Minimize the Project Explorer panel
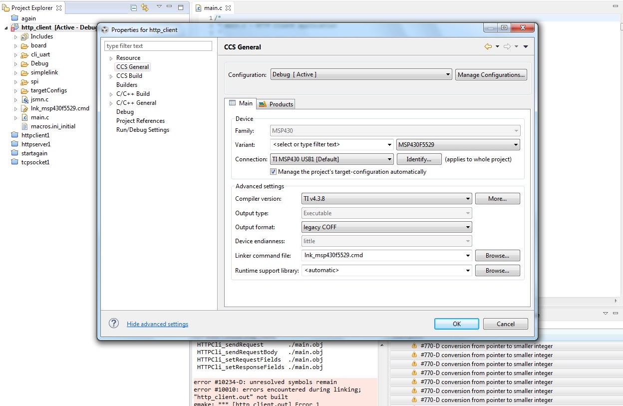Viewport: 623px width, 406px height. coord(170,7)
